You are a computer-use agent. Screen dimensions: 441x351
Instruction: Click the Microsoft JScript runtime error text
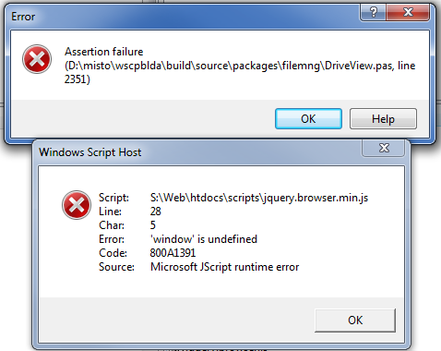224,267
